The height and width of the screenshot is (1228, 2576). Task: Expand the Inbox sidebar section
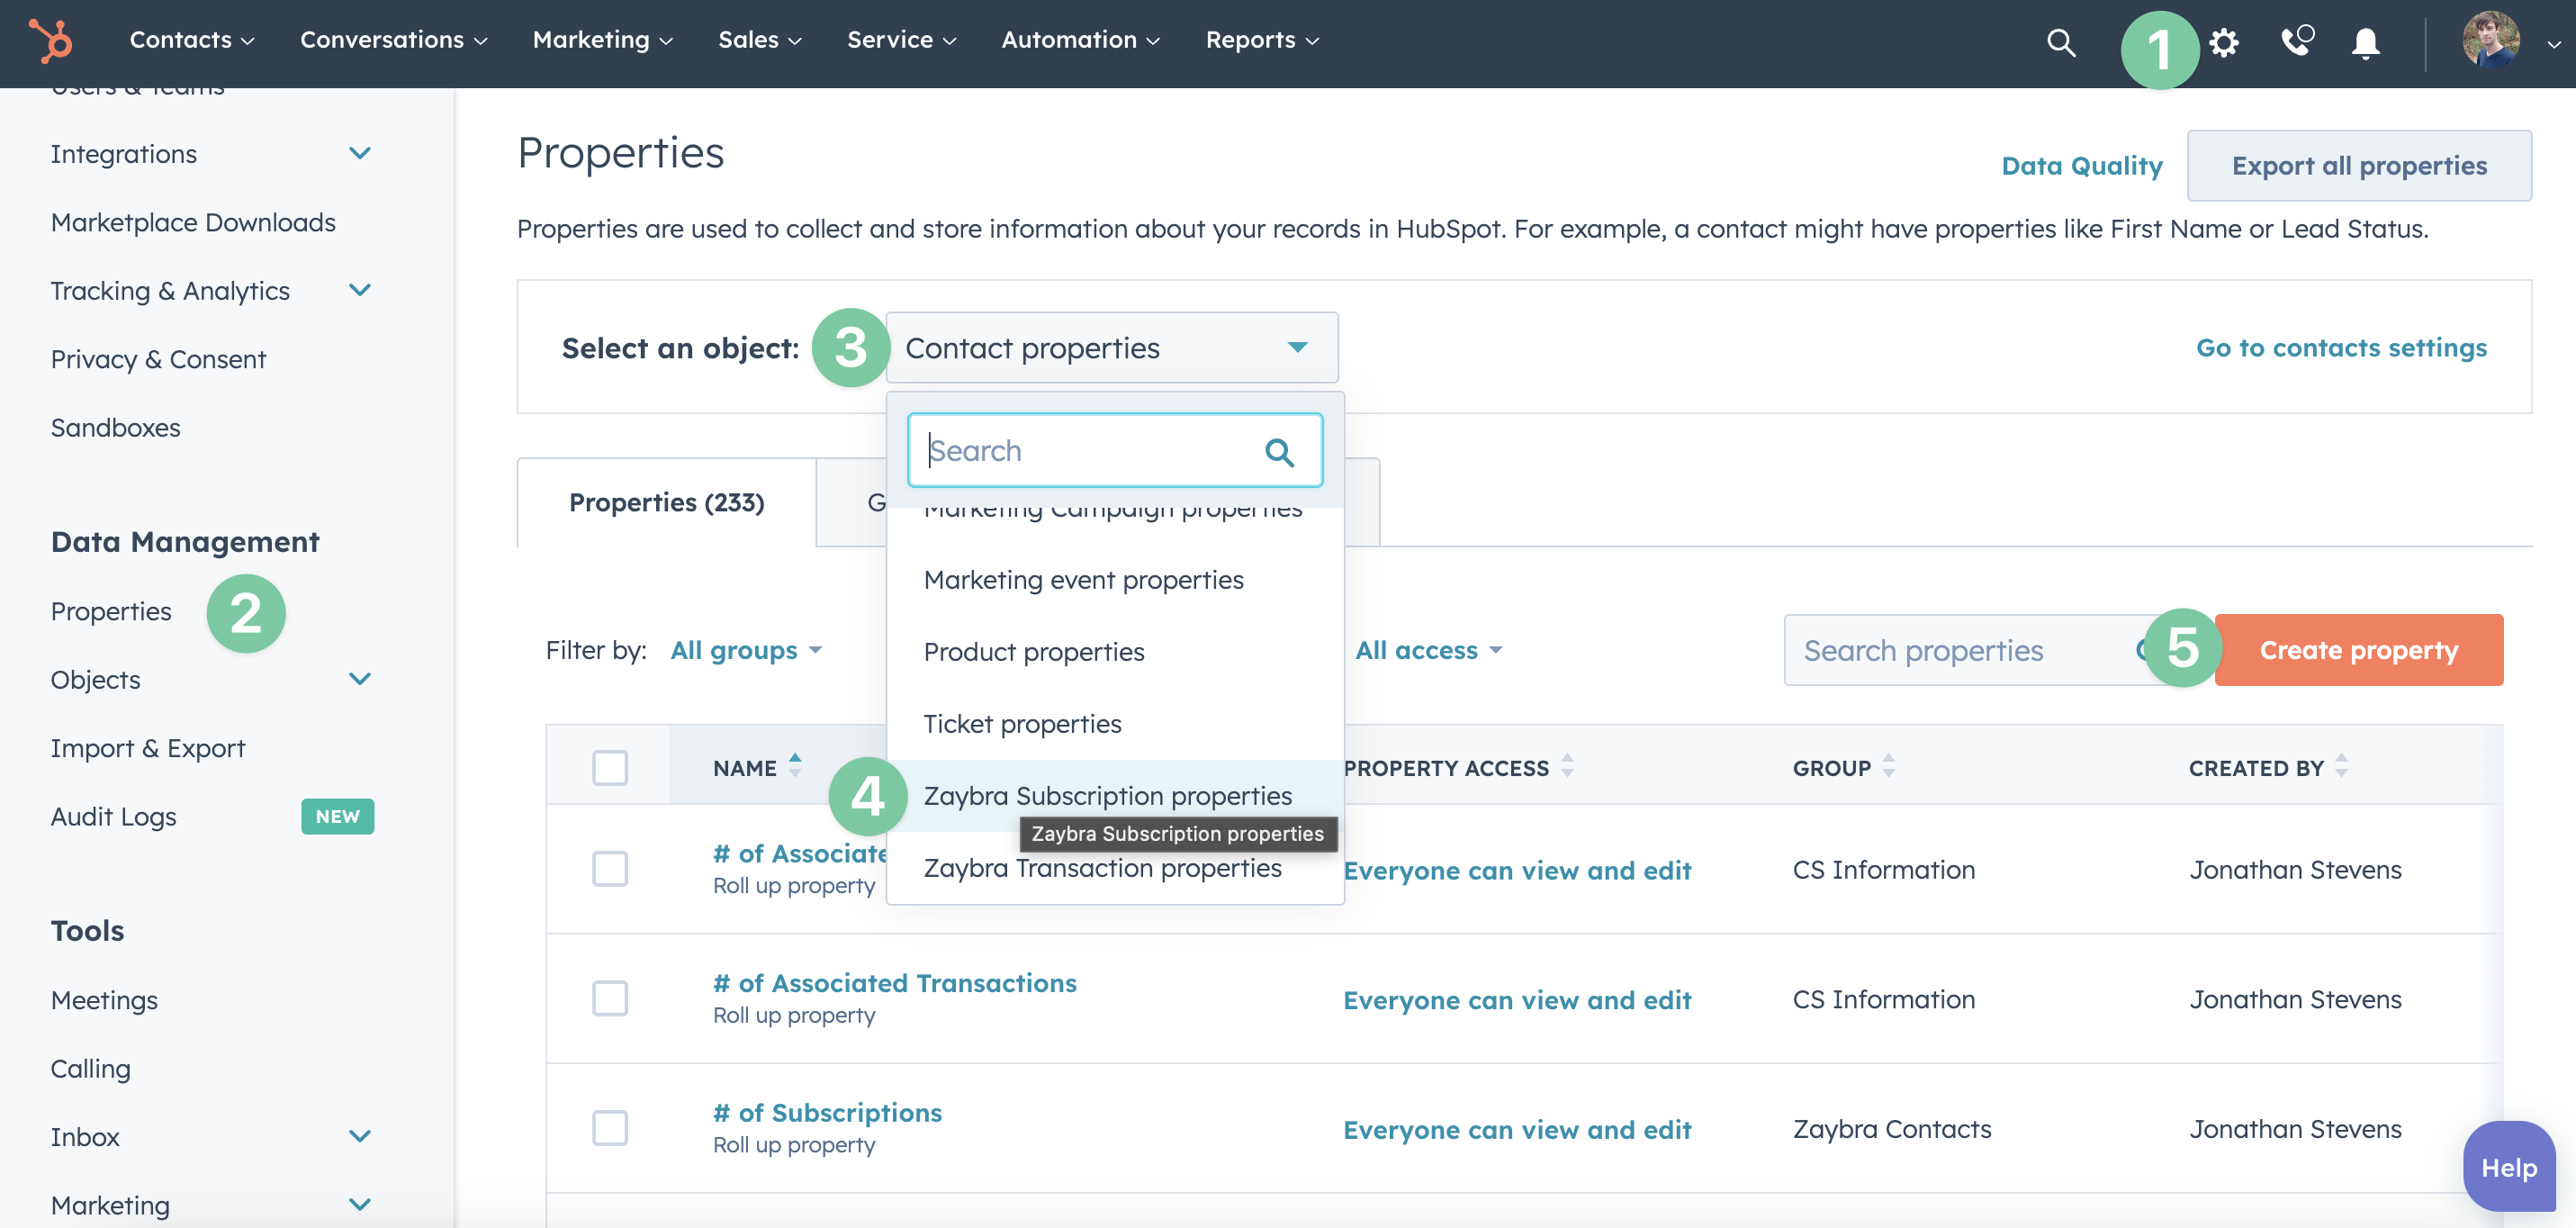click(x=360, y=1136)
